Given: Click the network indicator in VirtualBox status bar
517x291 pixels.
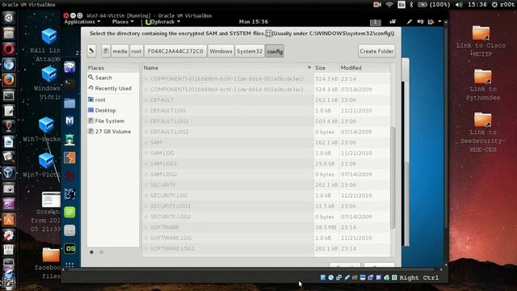Looking at the screenshot, I should (x=338, y=278).
